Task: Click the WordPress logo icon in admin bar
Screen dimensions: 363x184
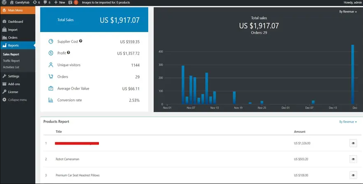Action: (4, 2)
